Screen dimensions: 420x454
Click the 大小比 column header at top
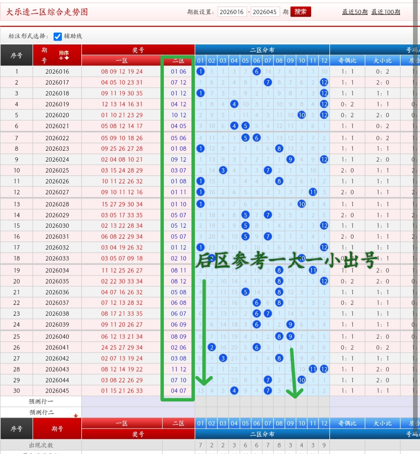point(382,61)
